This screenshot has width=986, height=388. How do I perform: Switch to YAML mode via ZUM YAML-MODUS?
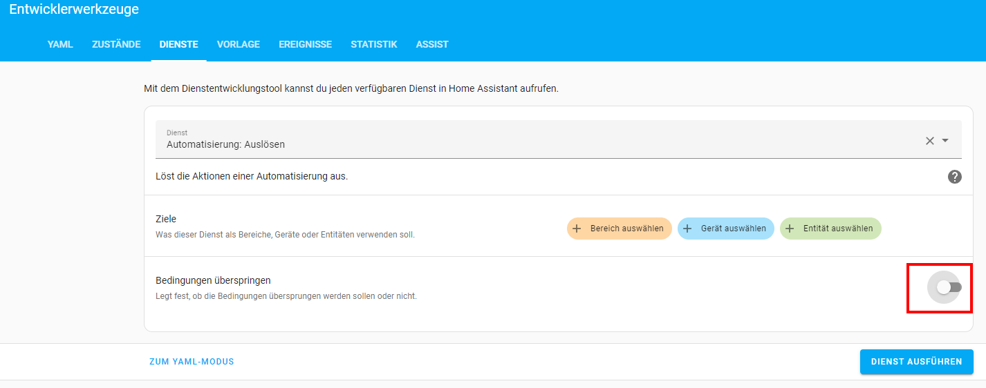[x=192, y=362]
